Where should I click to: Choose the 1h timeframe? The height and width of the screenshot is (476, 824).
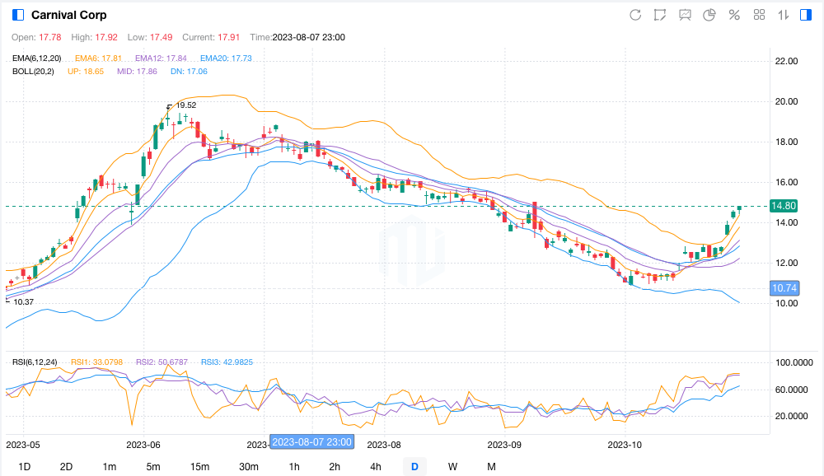click(x=294, y=467)
